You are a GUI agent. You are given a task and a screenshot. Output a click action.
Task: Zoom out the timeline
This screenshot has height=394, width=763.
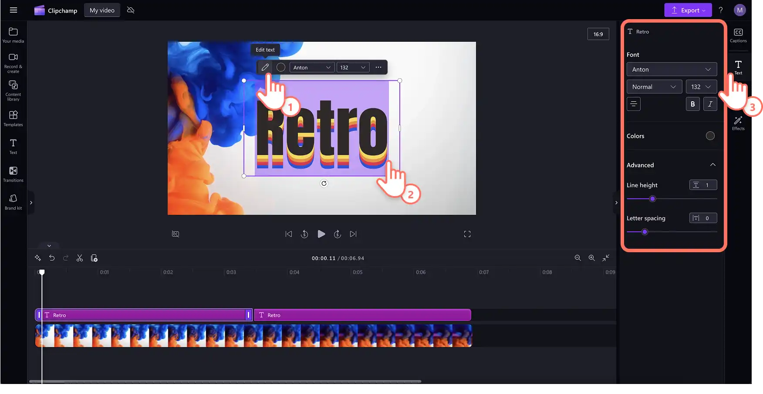tap(578, 258)
